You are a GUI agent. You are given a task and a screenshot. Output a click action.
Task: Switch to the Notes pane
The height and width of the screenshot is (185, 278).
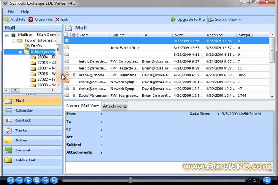tap(32, 140)
